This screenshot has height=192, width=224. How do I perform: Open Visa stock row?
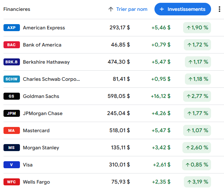click(114, 165)
